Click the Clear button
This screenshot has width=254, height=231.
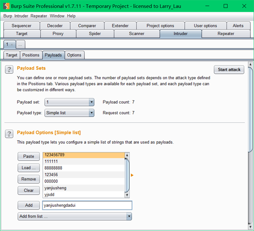[29, 190]
